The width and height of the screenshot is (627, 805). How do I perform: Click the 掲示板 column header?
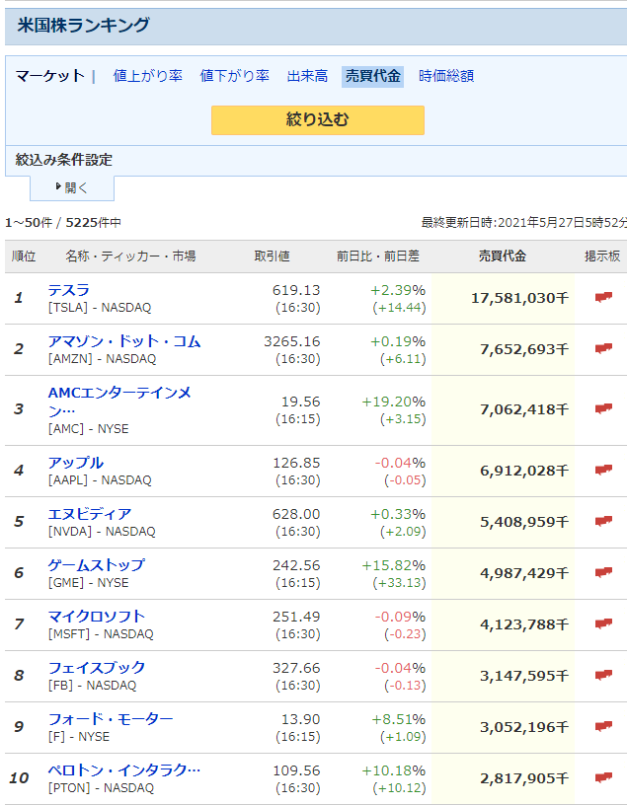tap(601, 256)
